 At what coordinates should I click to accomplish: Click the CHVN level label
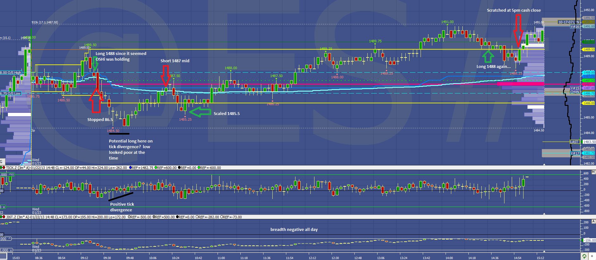click(575, 92)
